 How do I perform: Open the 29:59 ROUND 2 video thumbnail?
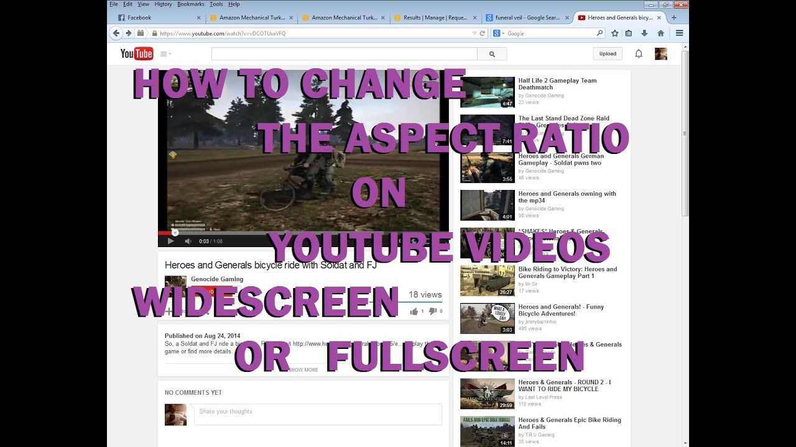pos(488,394)
